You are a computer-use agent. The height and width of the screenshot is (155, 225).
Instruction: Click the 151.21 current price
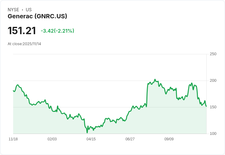(x=22, y=31)
